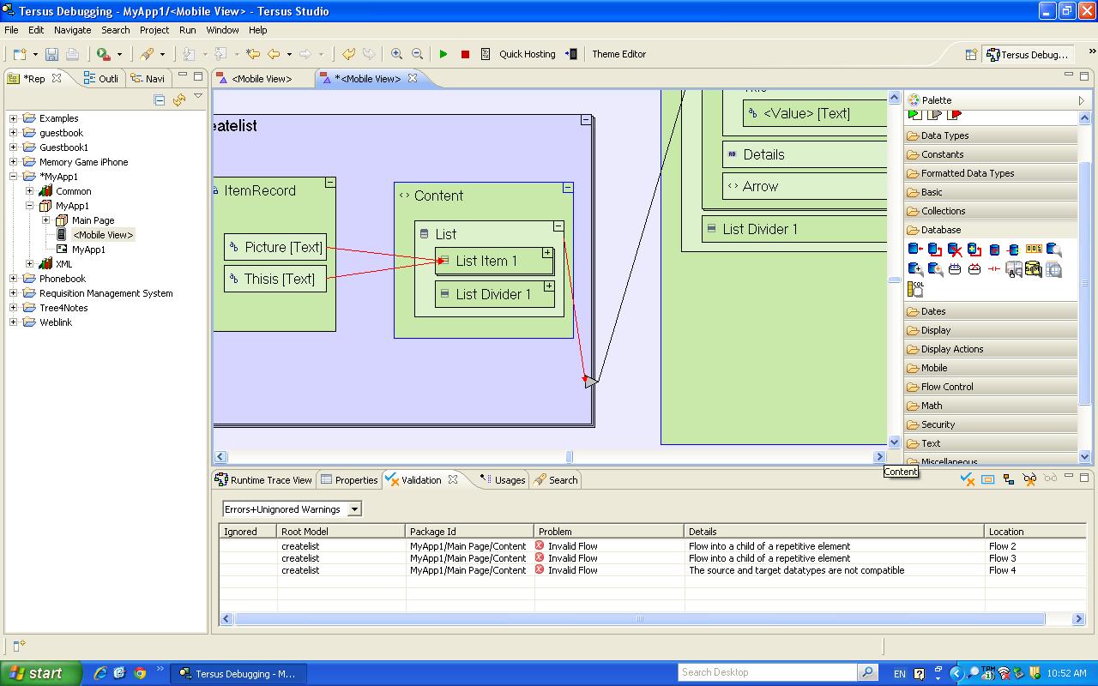Click the validate checkmark icon in Validation panel
The image size is (1098, 686).
[x=967, y=479]
